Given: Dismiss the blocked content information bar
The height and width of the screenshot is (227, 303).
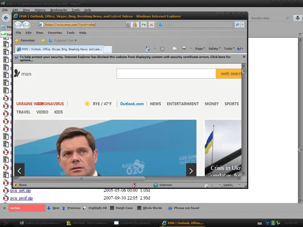Looking at the screenshot, I should [x=244, y=57].
